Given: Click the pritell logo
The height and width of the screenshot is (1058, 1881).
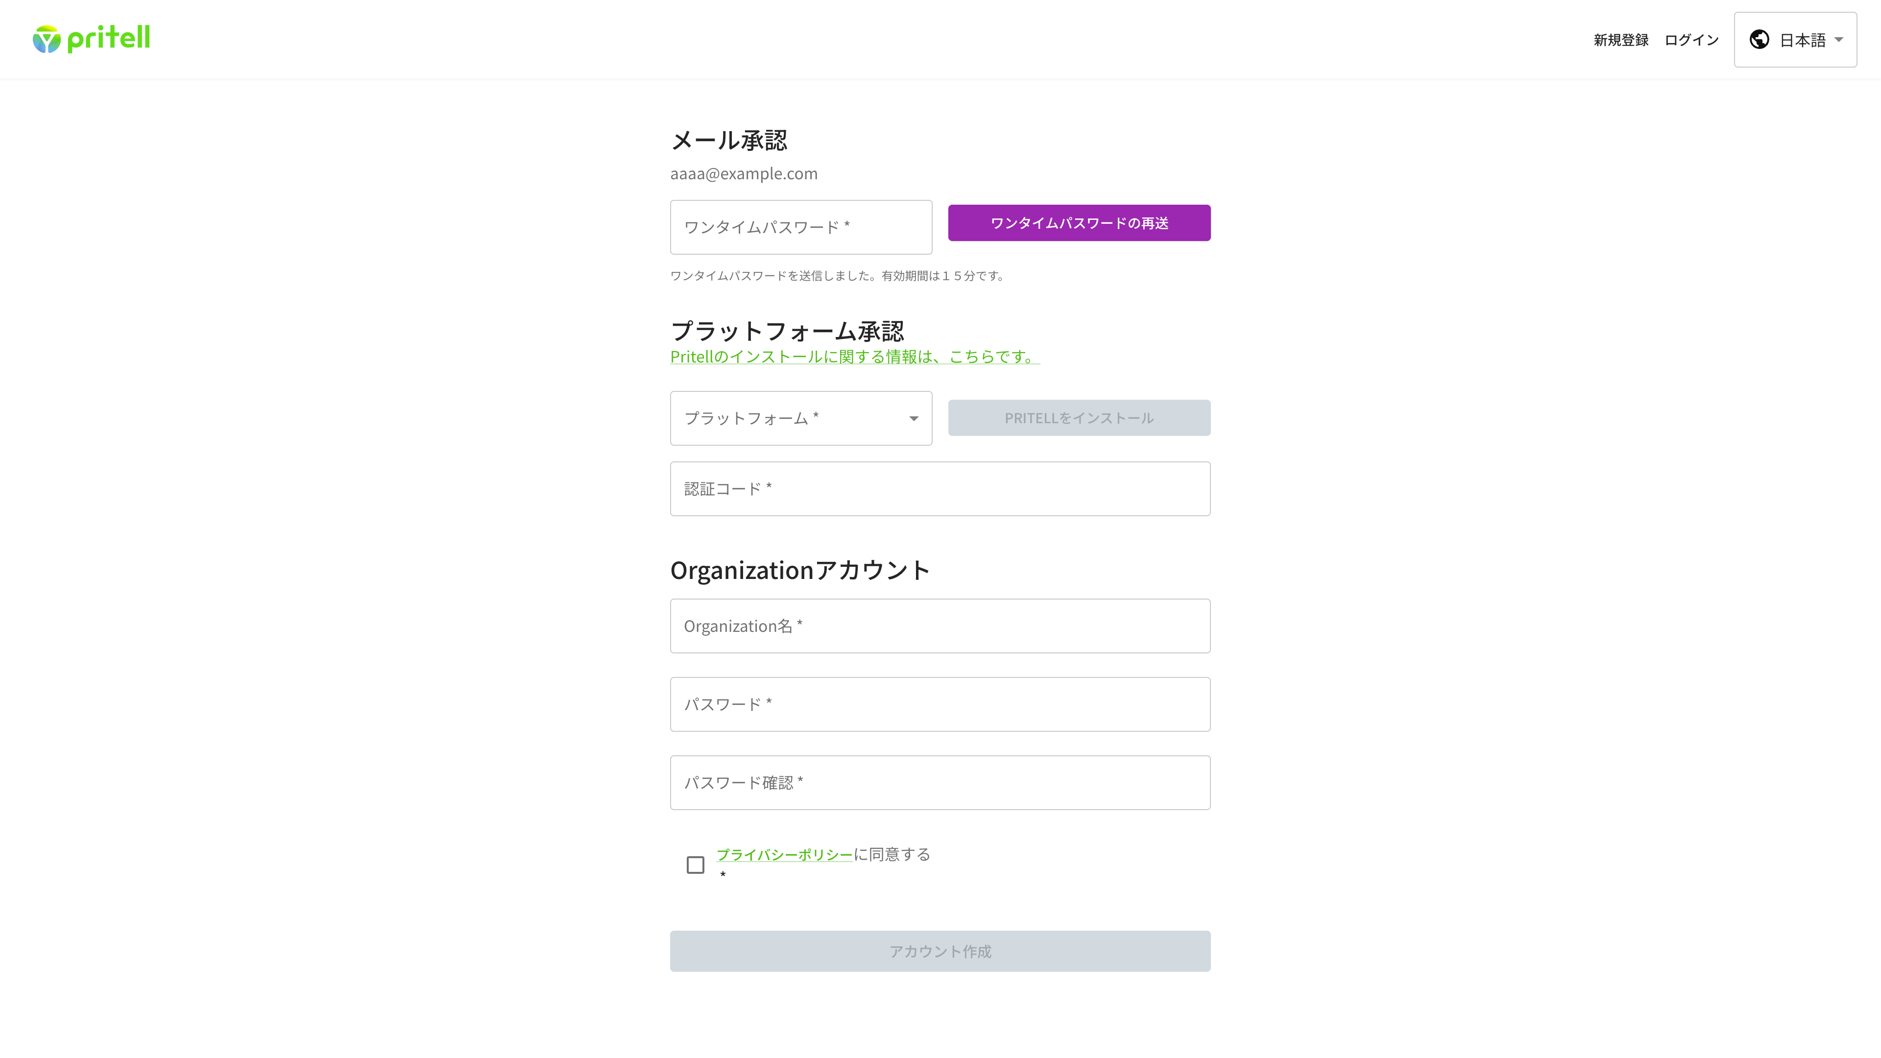Looking at the screenshot, I should point(91,39).
